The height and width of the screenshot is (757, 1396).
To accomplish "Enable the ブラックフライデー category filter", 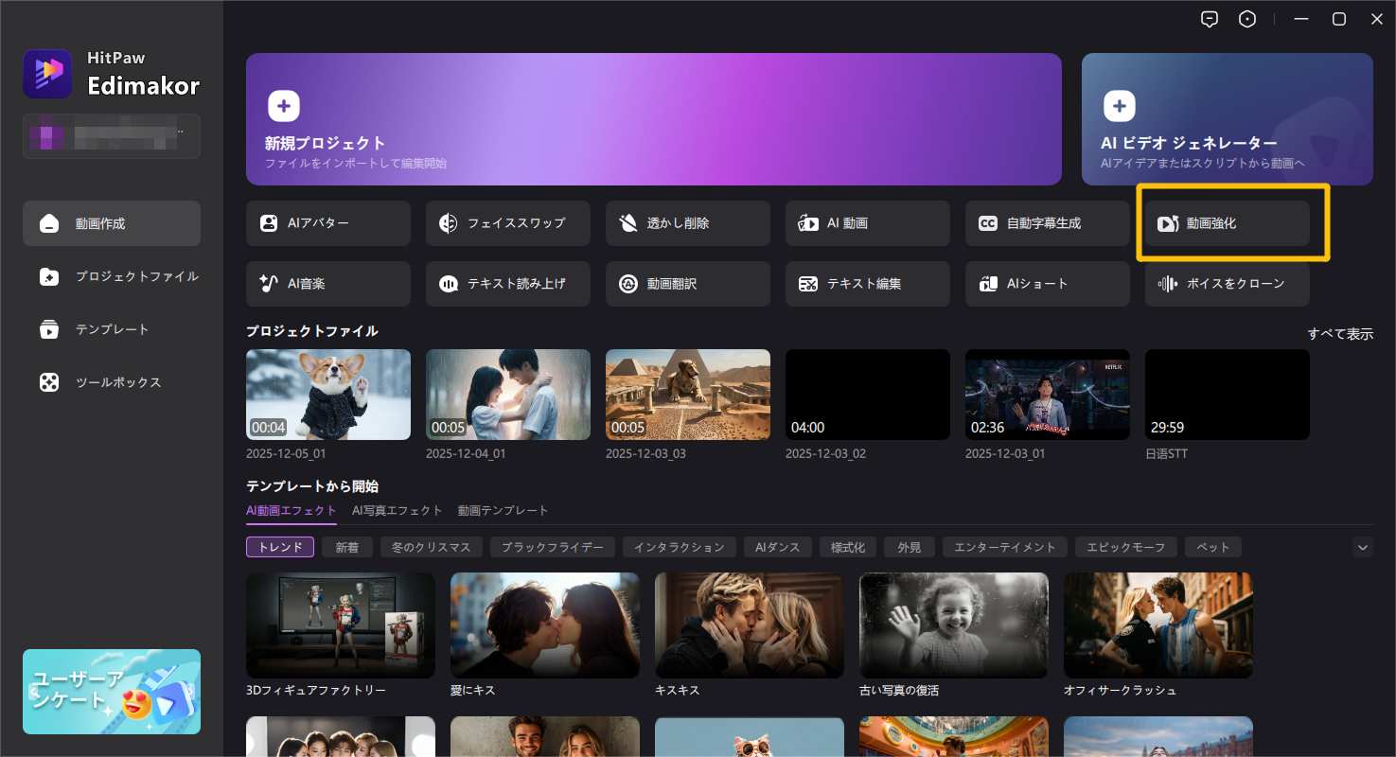I will click(552, 546).
